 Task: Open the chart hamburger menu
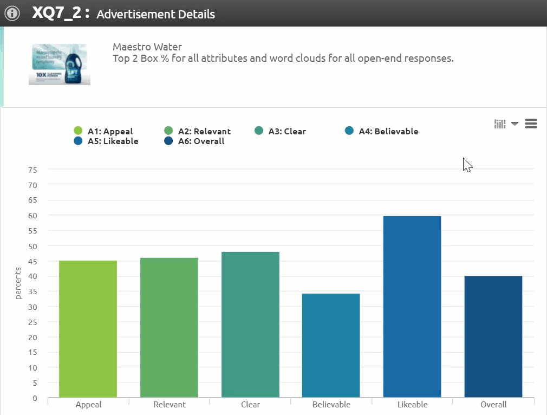click(x=531, y=124)
